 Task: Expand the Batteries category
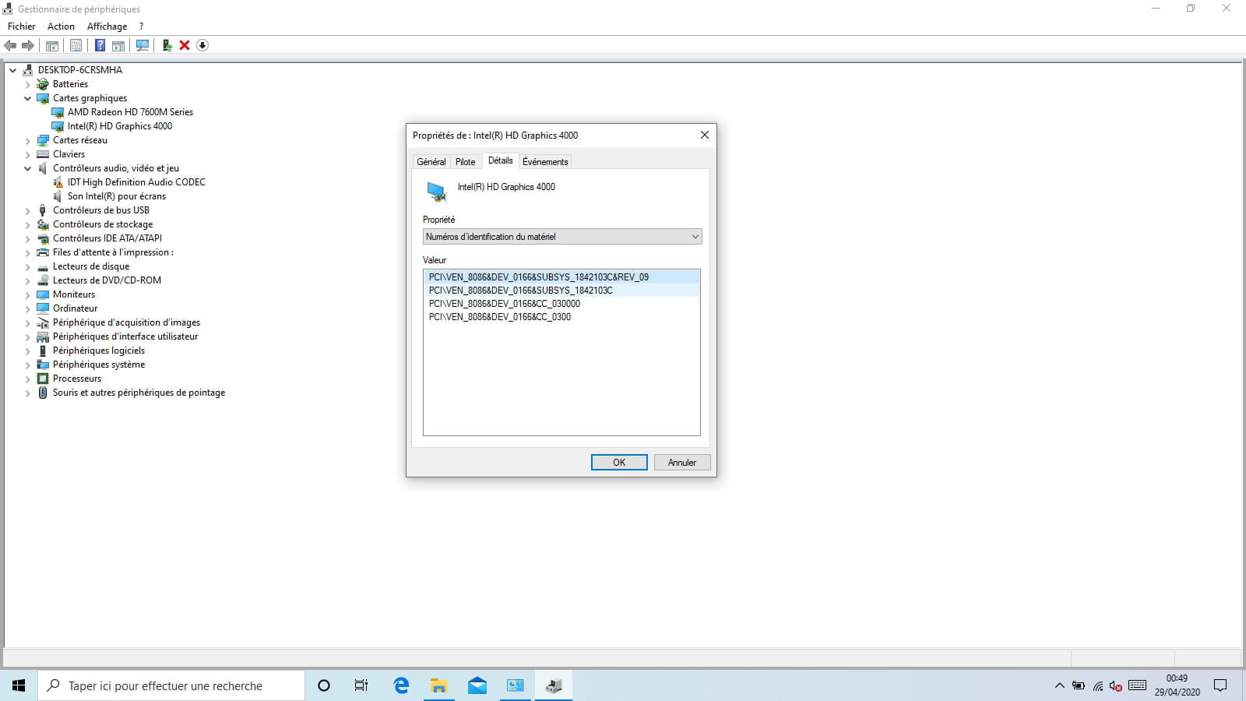click(x=27, y=84)
